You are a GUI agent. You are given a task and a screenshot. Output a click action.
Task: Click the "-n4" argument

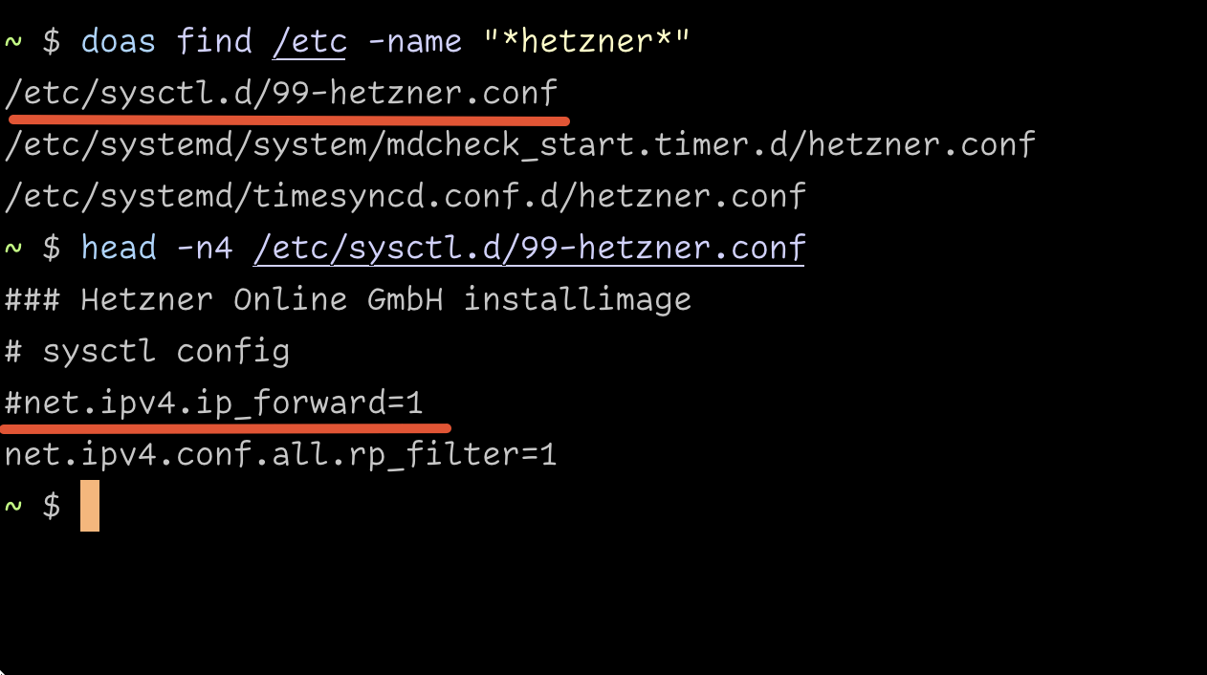204,248
